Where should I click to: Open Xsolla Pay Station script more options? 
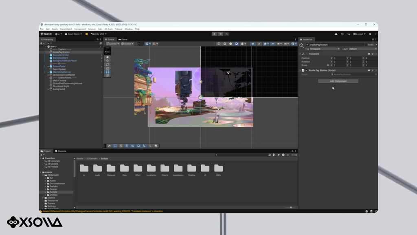(376, 70)
